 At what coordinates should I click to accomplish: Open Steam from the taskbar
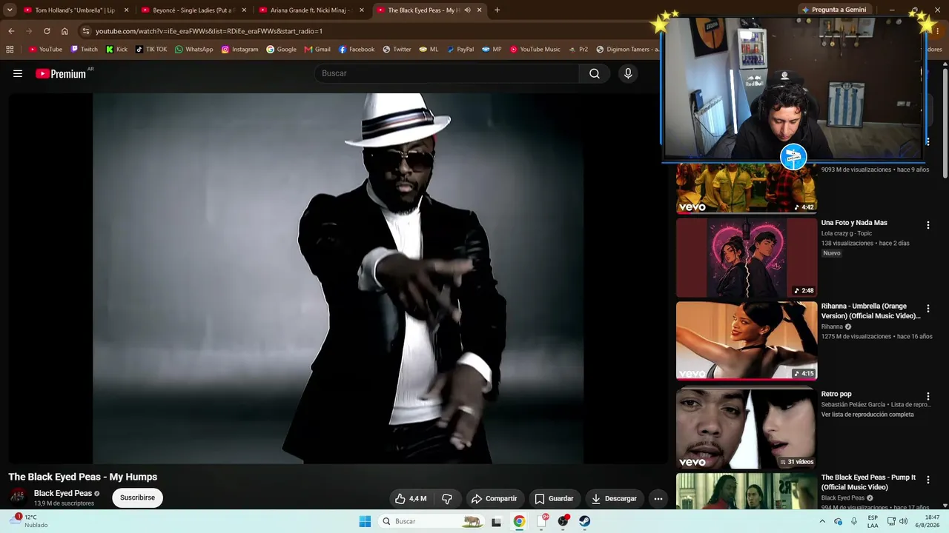tap(585, 521)
